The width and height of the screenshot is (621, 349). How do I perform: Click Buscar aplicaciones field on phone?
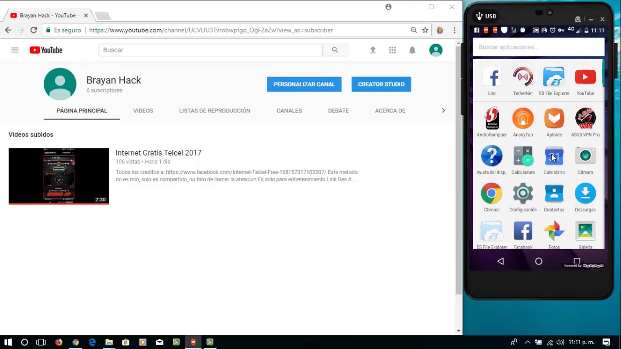pos(539,47)
